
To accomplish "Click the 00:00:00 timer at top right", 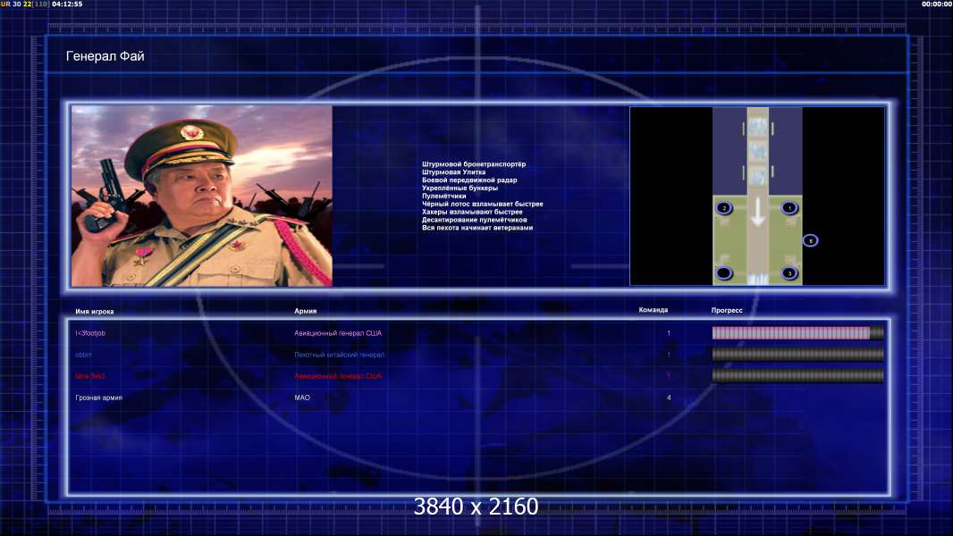I will (937, 4).
